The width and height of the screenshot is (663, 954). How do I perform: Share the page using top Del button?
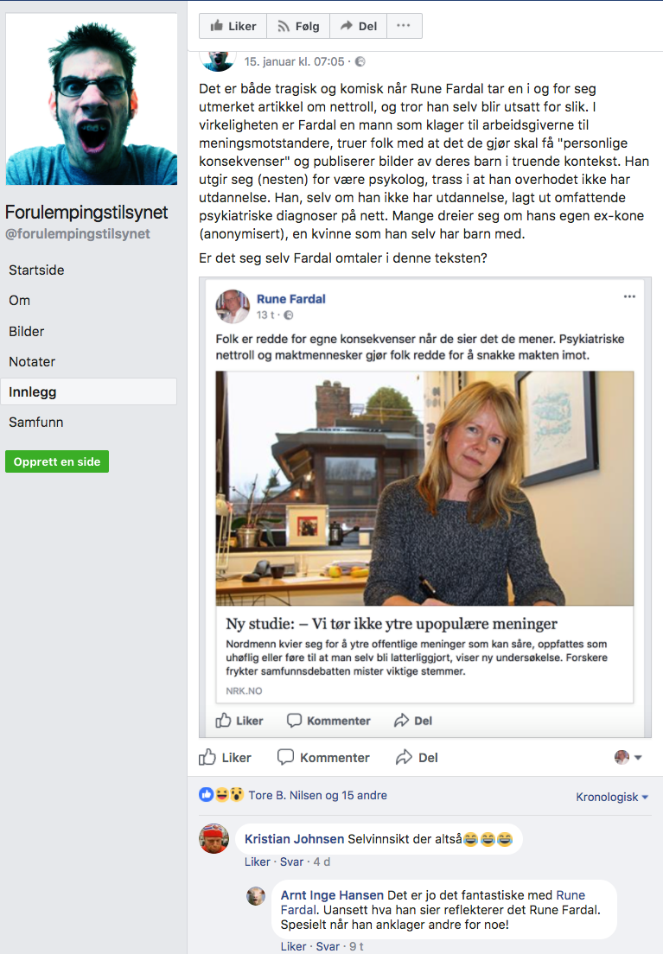click(x=358, y=26)
